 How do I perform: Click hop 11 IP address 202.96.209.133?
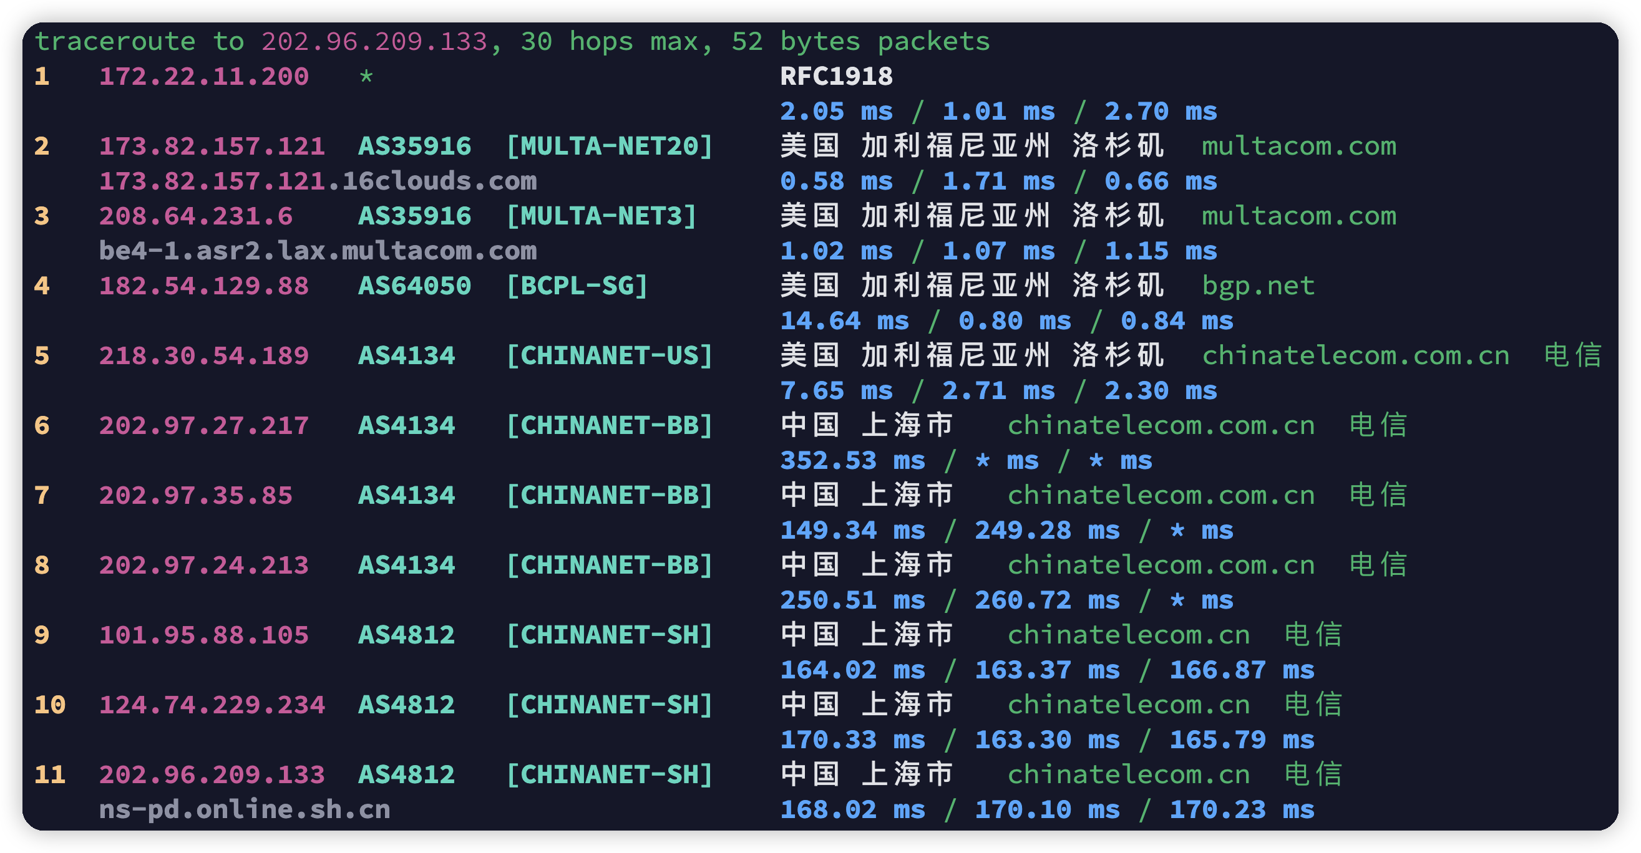tap(212, 775)
